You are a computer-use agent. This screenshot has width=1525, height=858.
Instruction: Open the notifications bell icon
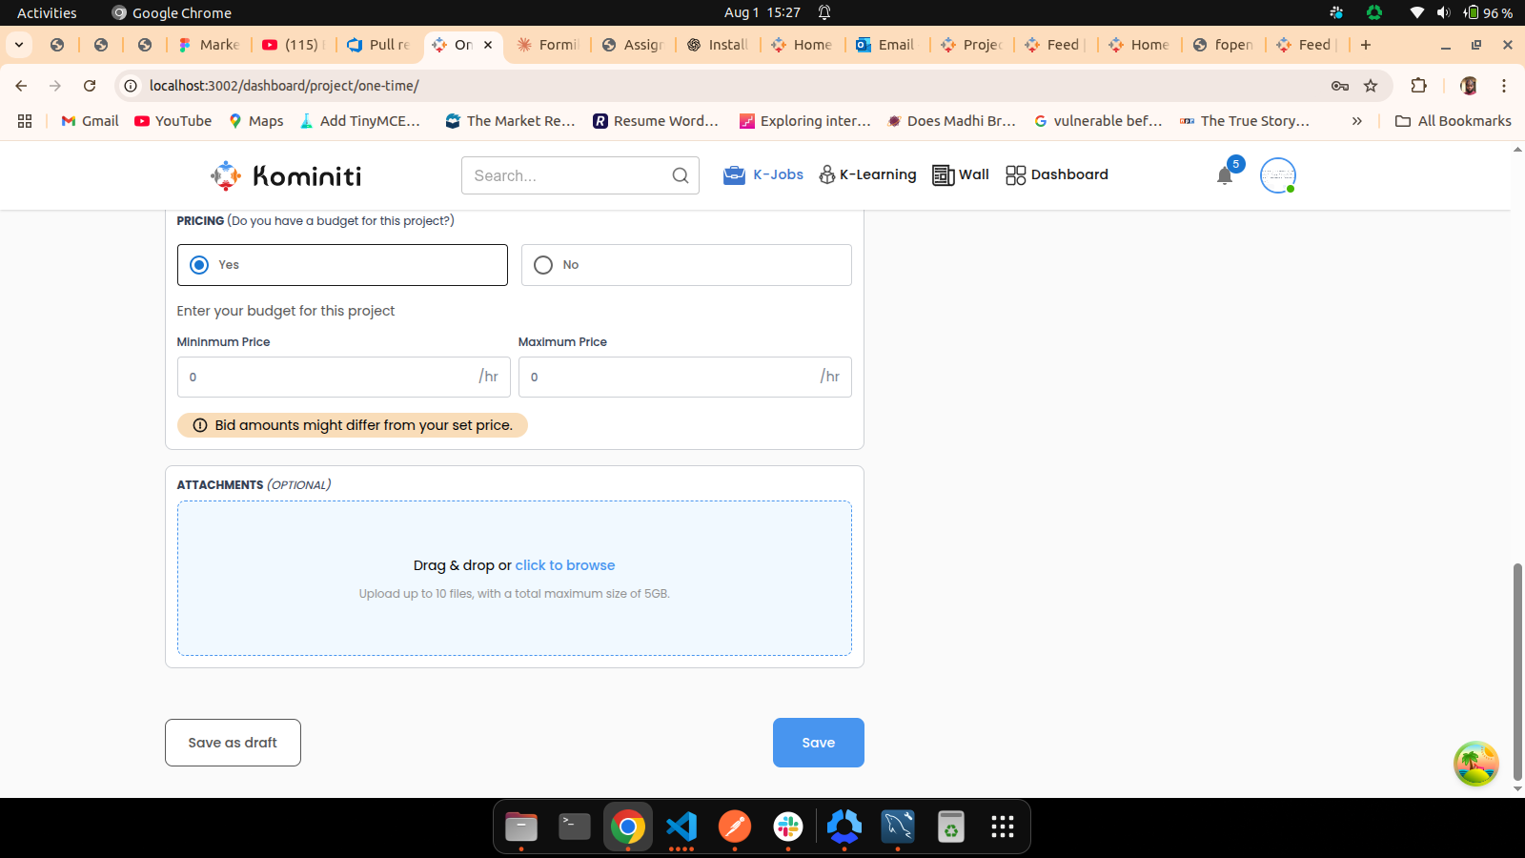click(x=1225, y=175)
